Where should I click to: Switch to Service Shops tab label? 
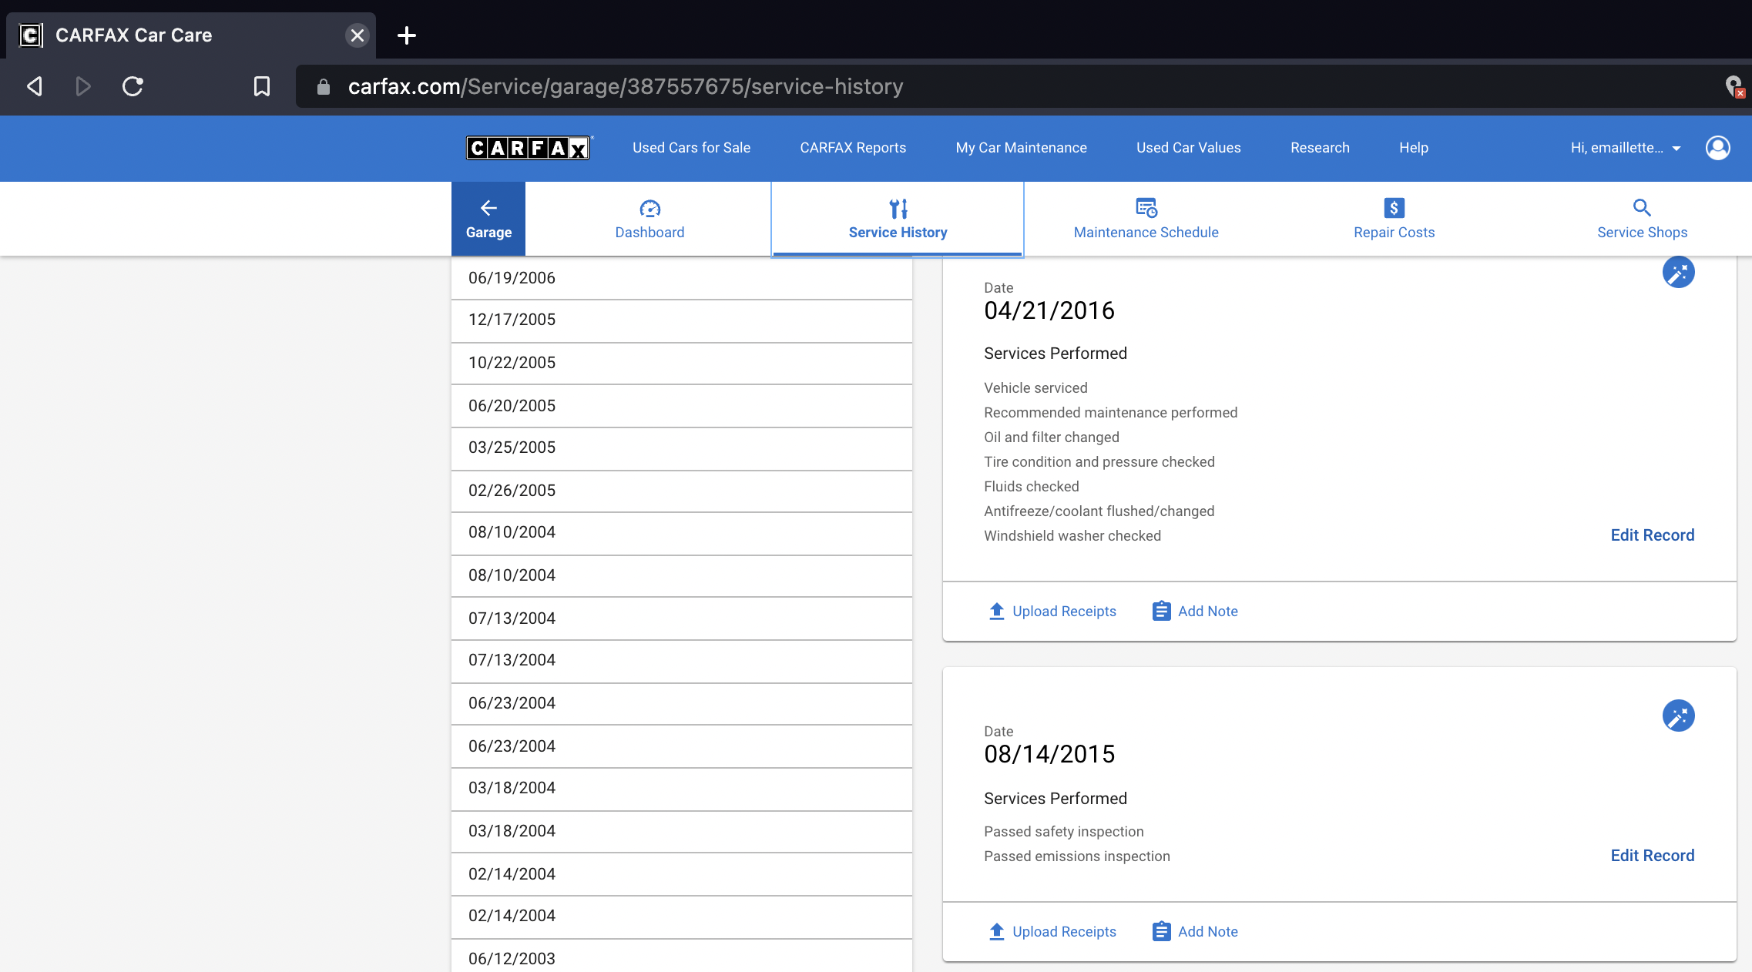(x=1642, y=232)
